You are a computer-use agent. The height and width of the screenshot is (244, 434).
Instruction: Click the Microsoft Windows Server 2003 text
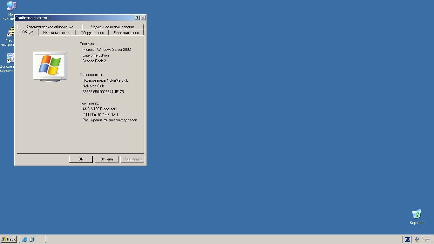[107, 50]
